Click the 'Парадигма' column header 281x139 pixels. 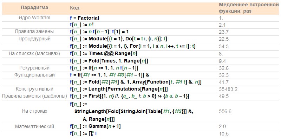tap(34, 8)
